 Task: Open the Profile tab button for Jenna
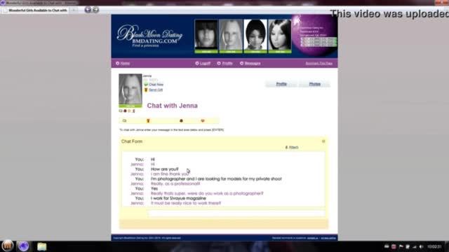(281, 84)
